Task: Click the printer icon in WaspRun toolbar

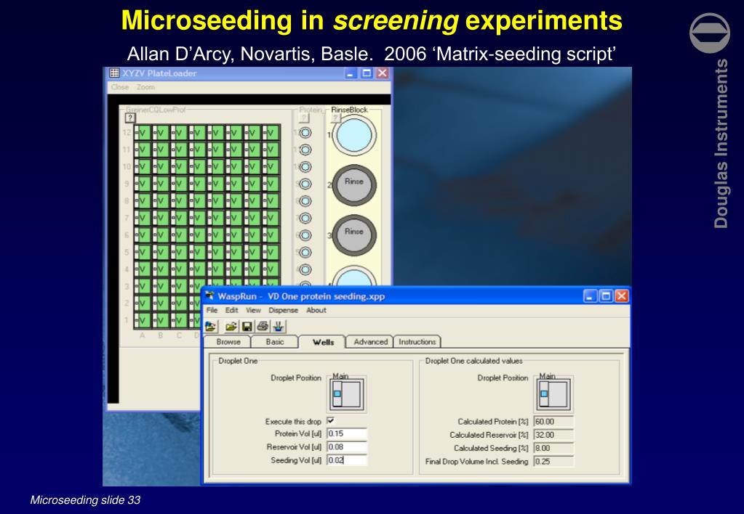Action: [263, 327]
